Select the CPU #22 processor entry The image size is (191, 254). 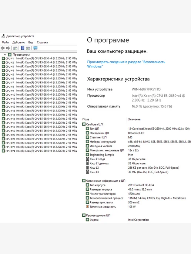(39, 143)
